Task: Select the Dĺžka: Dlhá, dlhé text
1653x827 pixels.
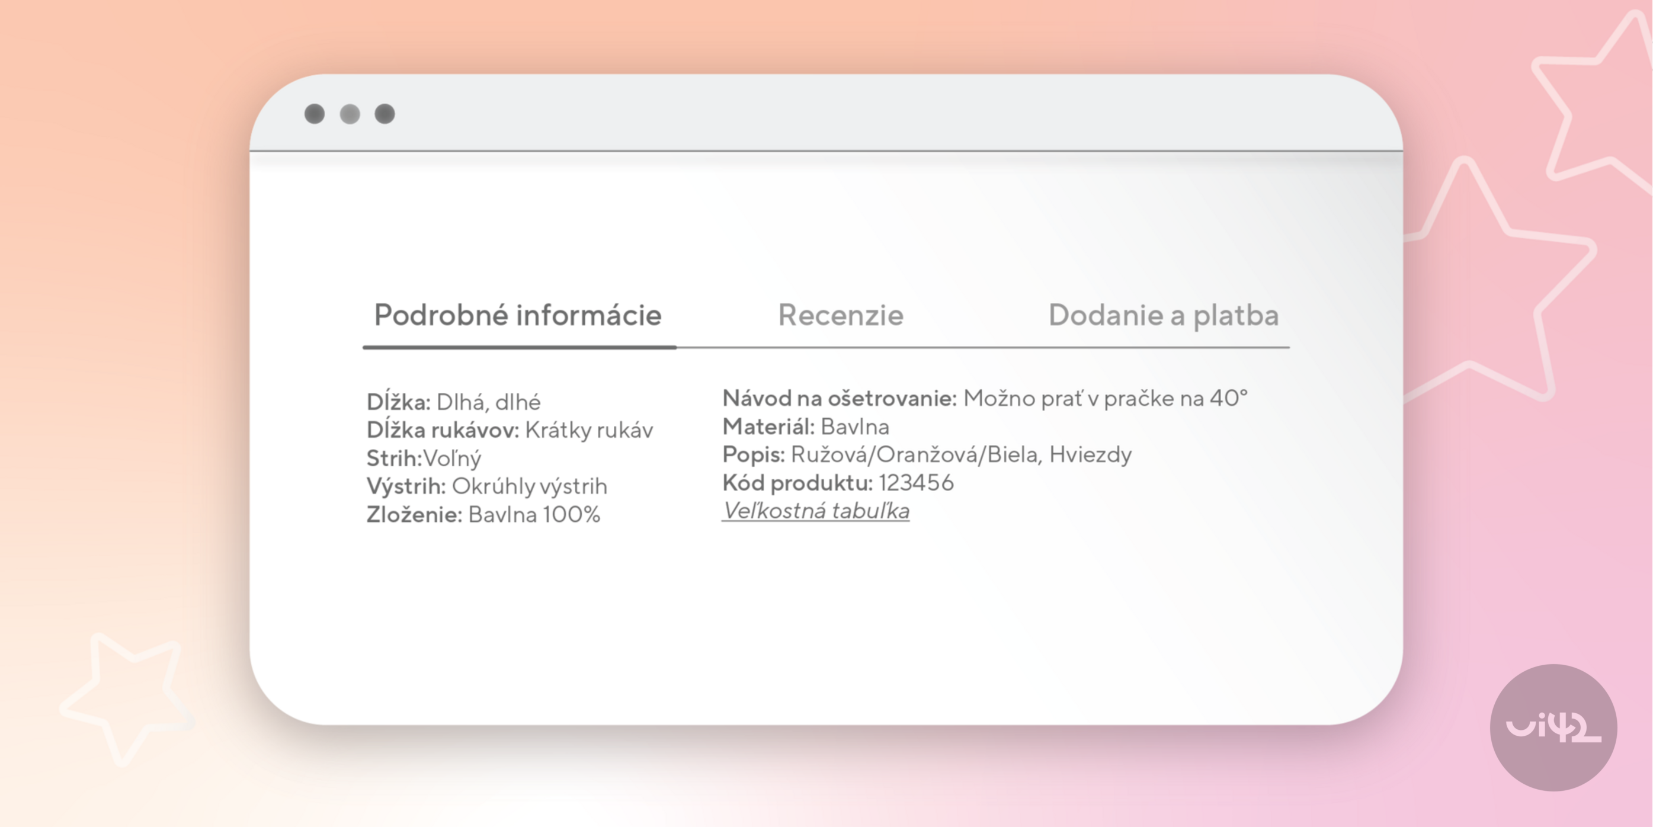Action: point(454,401)
